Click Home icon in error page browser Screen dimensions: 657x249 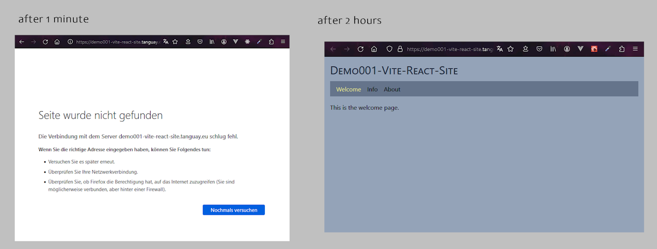pyautogui.click(x=57, y=42)
